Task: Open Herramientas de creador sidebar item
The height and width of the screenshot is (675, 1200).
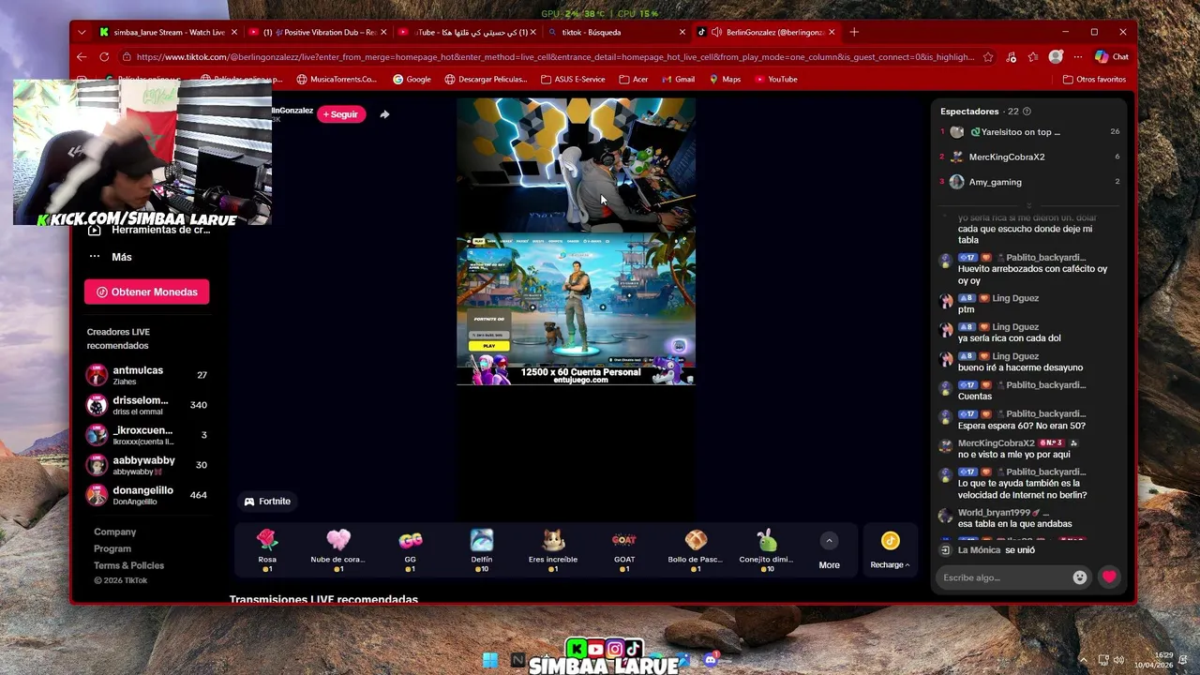Action: coord(150,230)
